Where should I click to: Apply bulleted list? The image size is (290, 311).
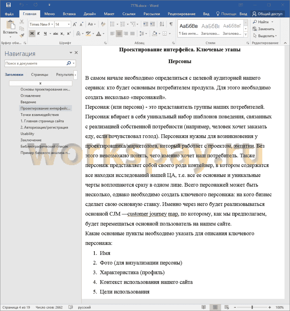click(x=112, y=24)
